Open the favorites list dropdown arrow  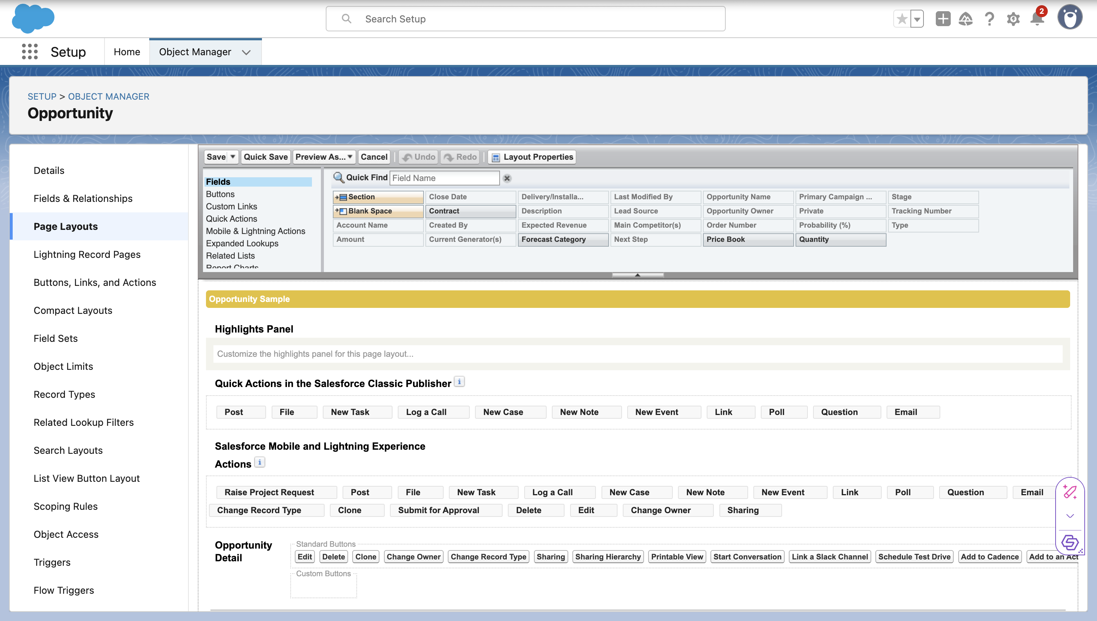pyautogui.click(x=917, y=19)
